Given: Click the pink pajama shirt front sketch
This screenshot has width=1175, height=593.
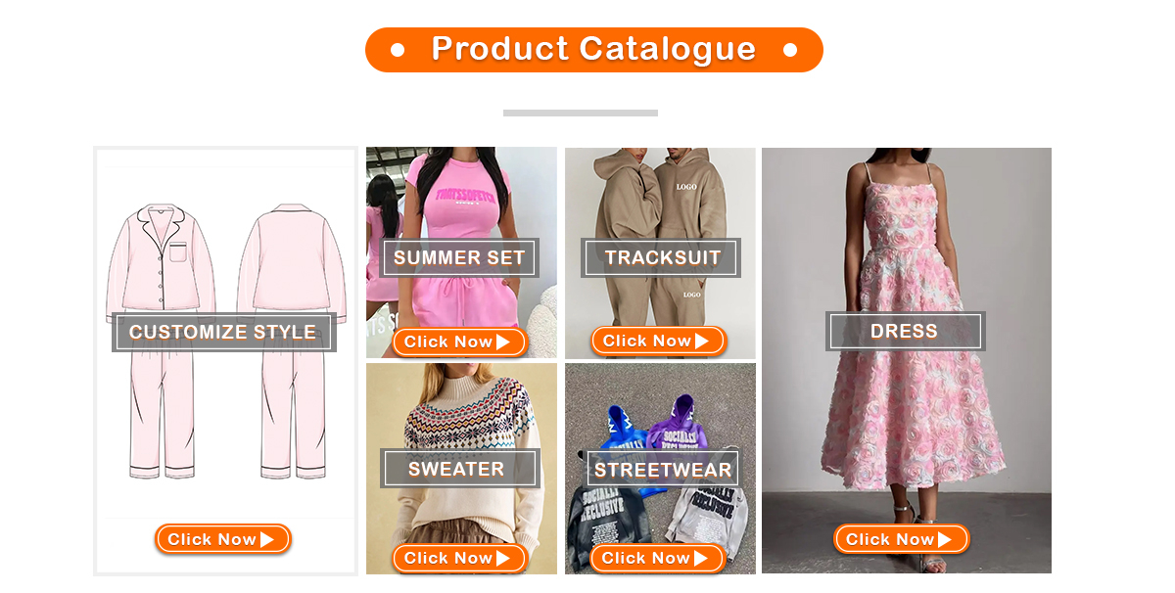Looking at the screenshot, I should (154, 262).
